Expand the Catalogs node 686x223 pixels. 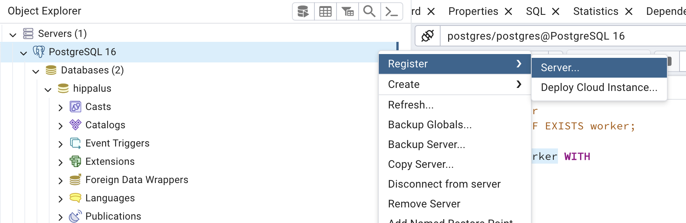pyautogui.click(x=60, y=126)
